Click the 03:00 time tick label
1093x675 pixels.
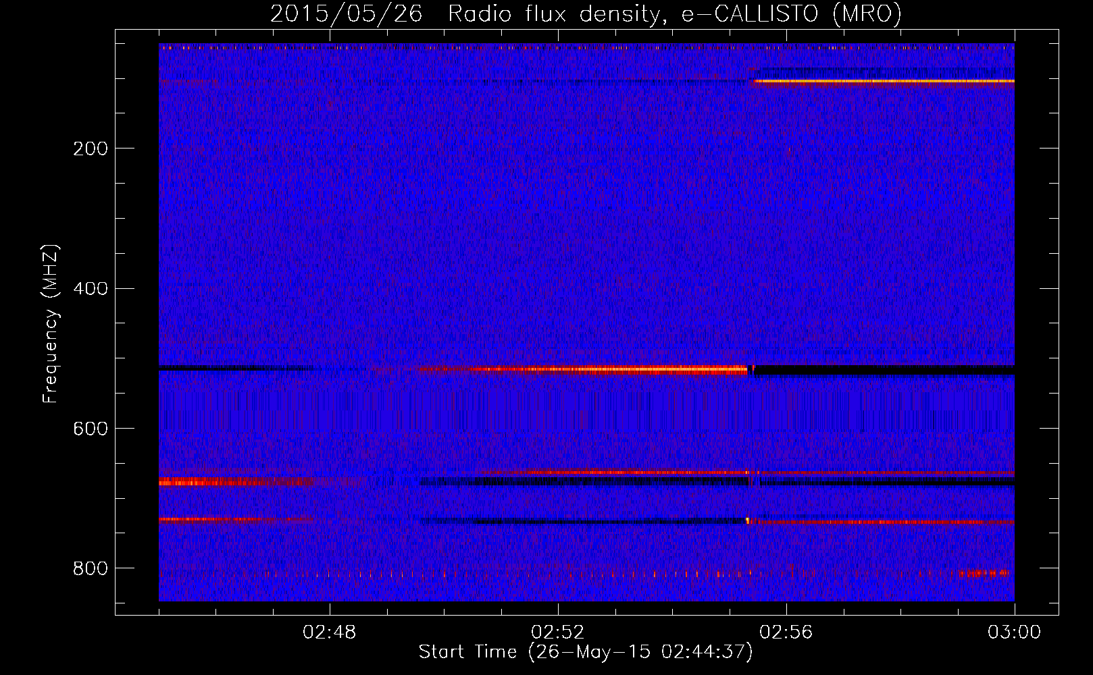click(1014, 632)
